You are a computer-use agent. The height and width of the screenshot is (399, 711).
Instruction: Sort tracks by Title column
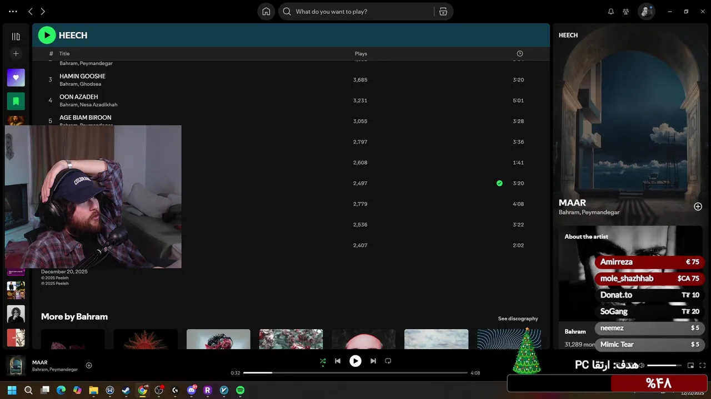[x=64, y=54]
